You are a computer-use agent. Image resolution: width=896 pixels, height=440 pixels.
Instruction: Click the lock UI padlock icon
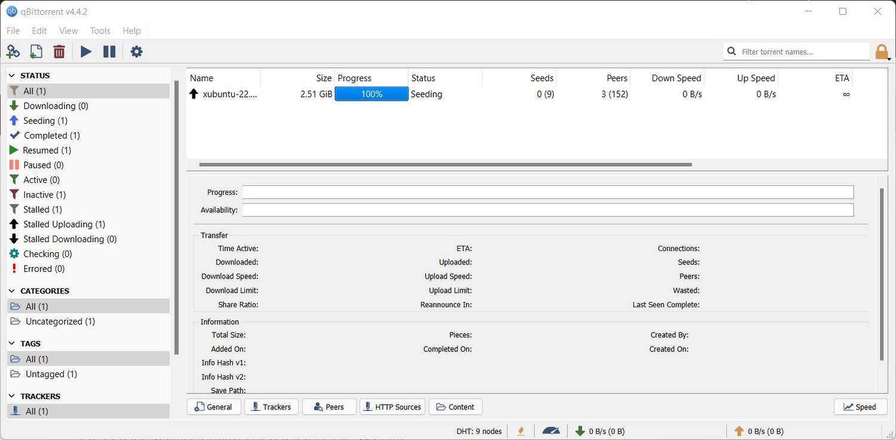[882, 52]
